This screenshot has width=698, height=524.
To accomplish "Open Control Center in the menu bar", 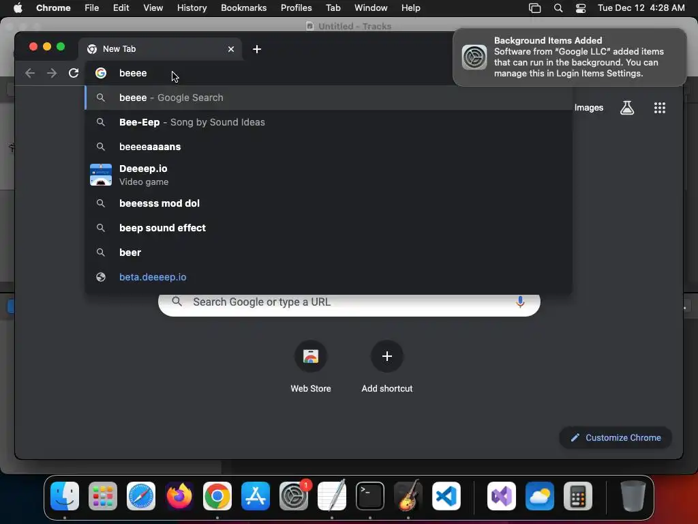I will 581,8.
